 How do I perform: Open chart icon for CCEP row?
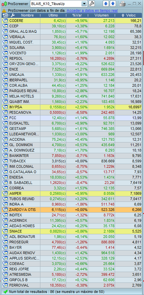coord(5,26)
